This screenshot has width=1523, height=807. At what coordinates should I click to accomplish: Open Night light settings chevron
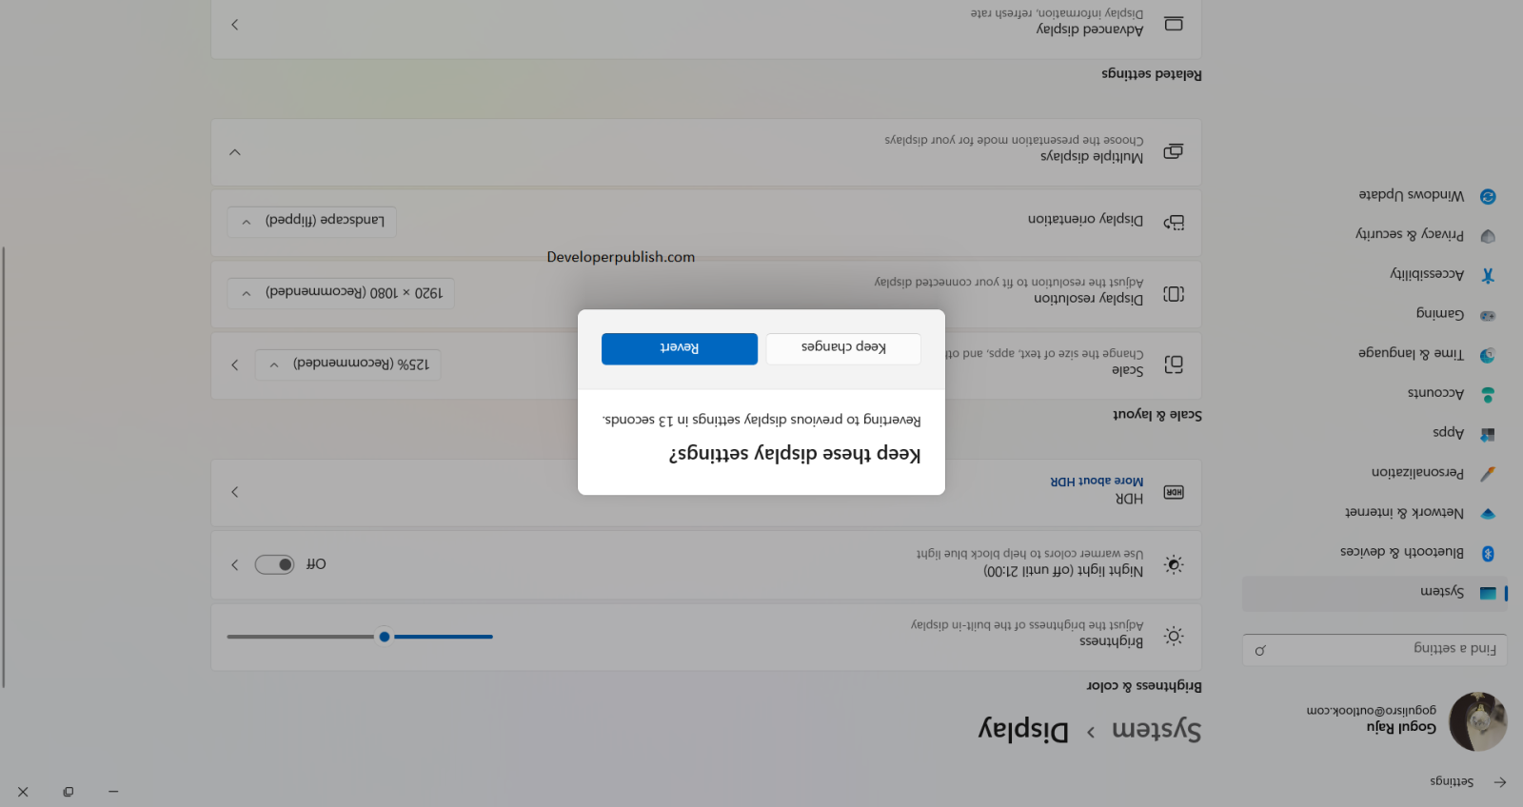pyautogui.click(x=235, y=564)
